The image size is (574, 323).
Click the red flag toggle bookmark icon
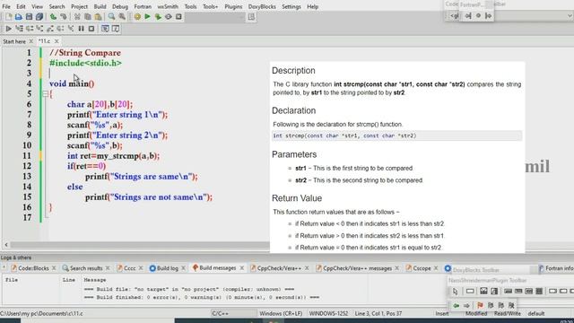point(481,305)
